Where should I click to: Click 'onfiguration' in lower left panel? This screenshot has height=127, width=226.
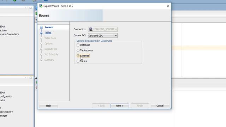coord(6,96)
